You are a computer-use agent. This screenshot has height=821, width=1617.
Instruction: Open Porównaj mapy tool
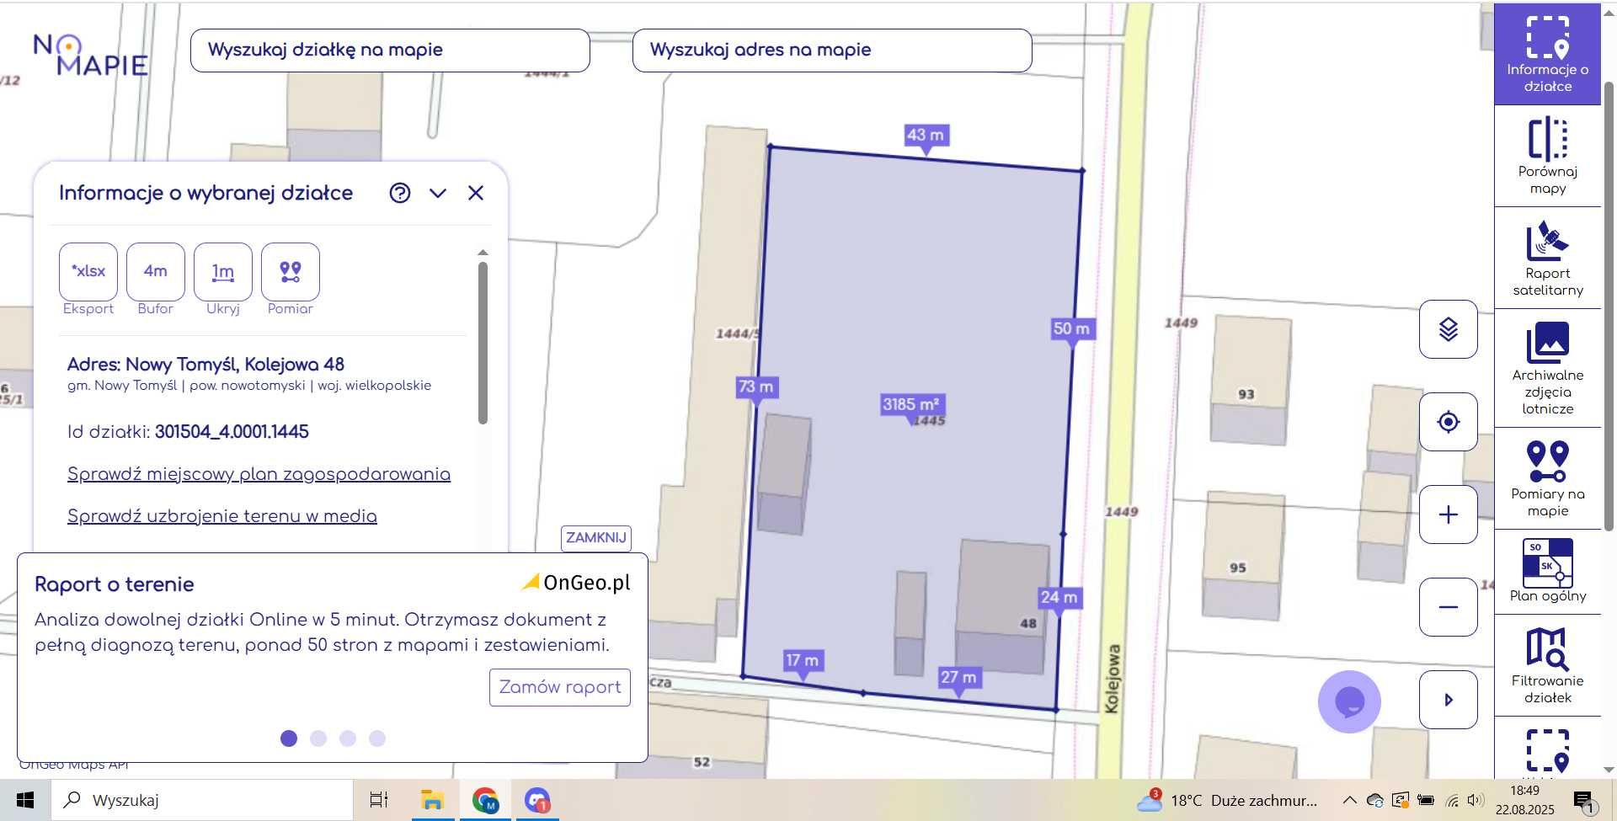(x=1547, y=157)
